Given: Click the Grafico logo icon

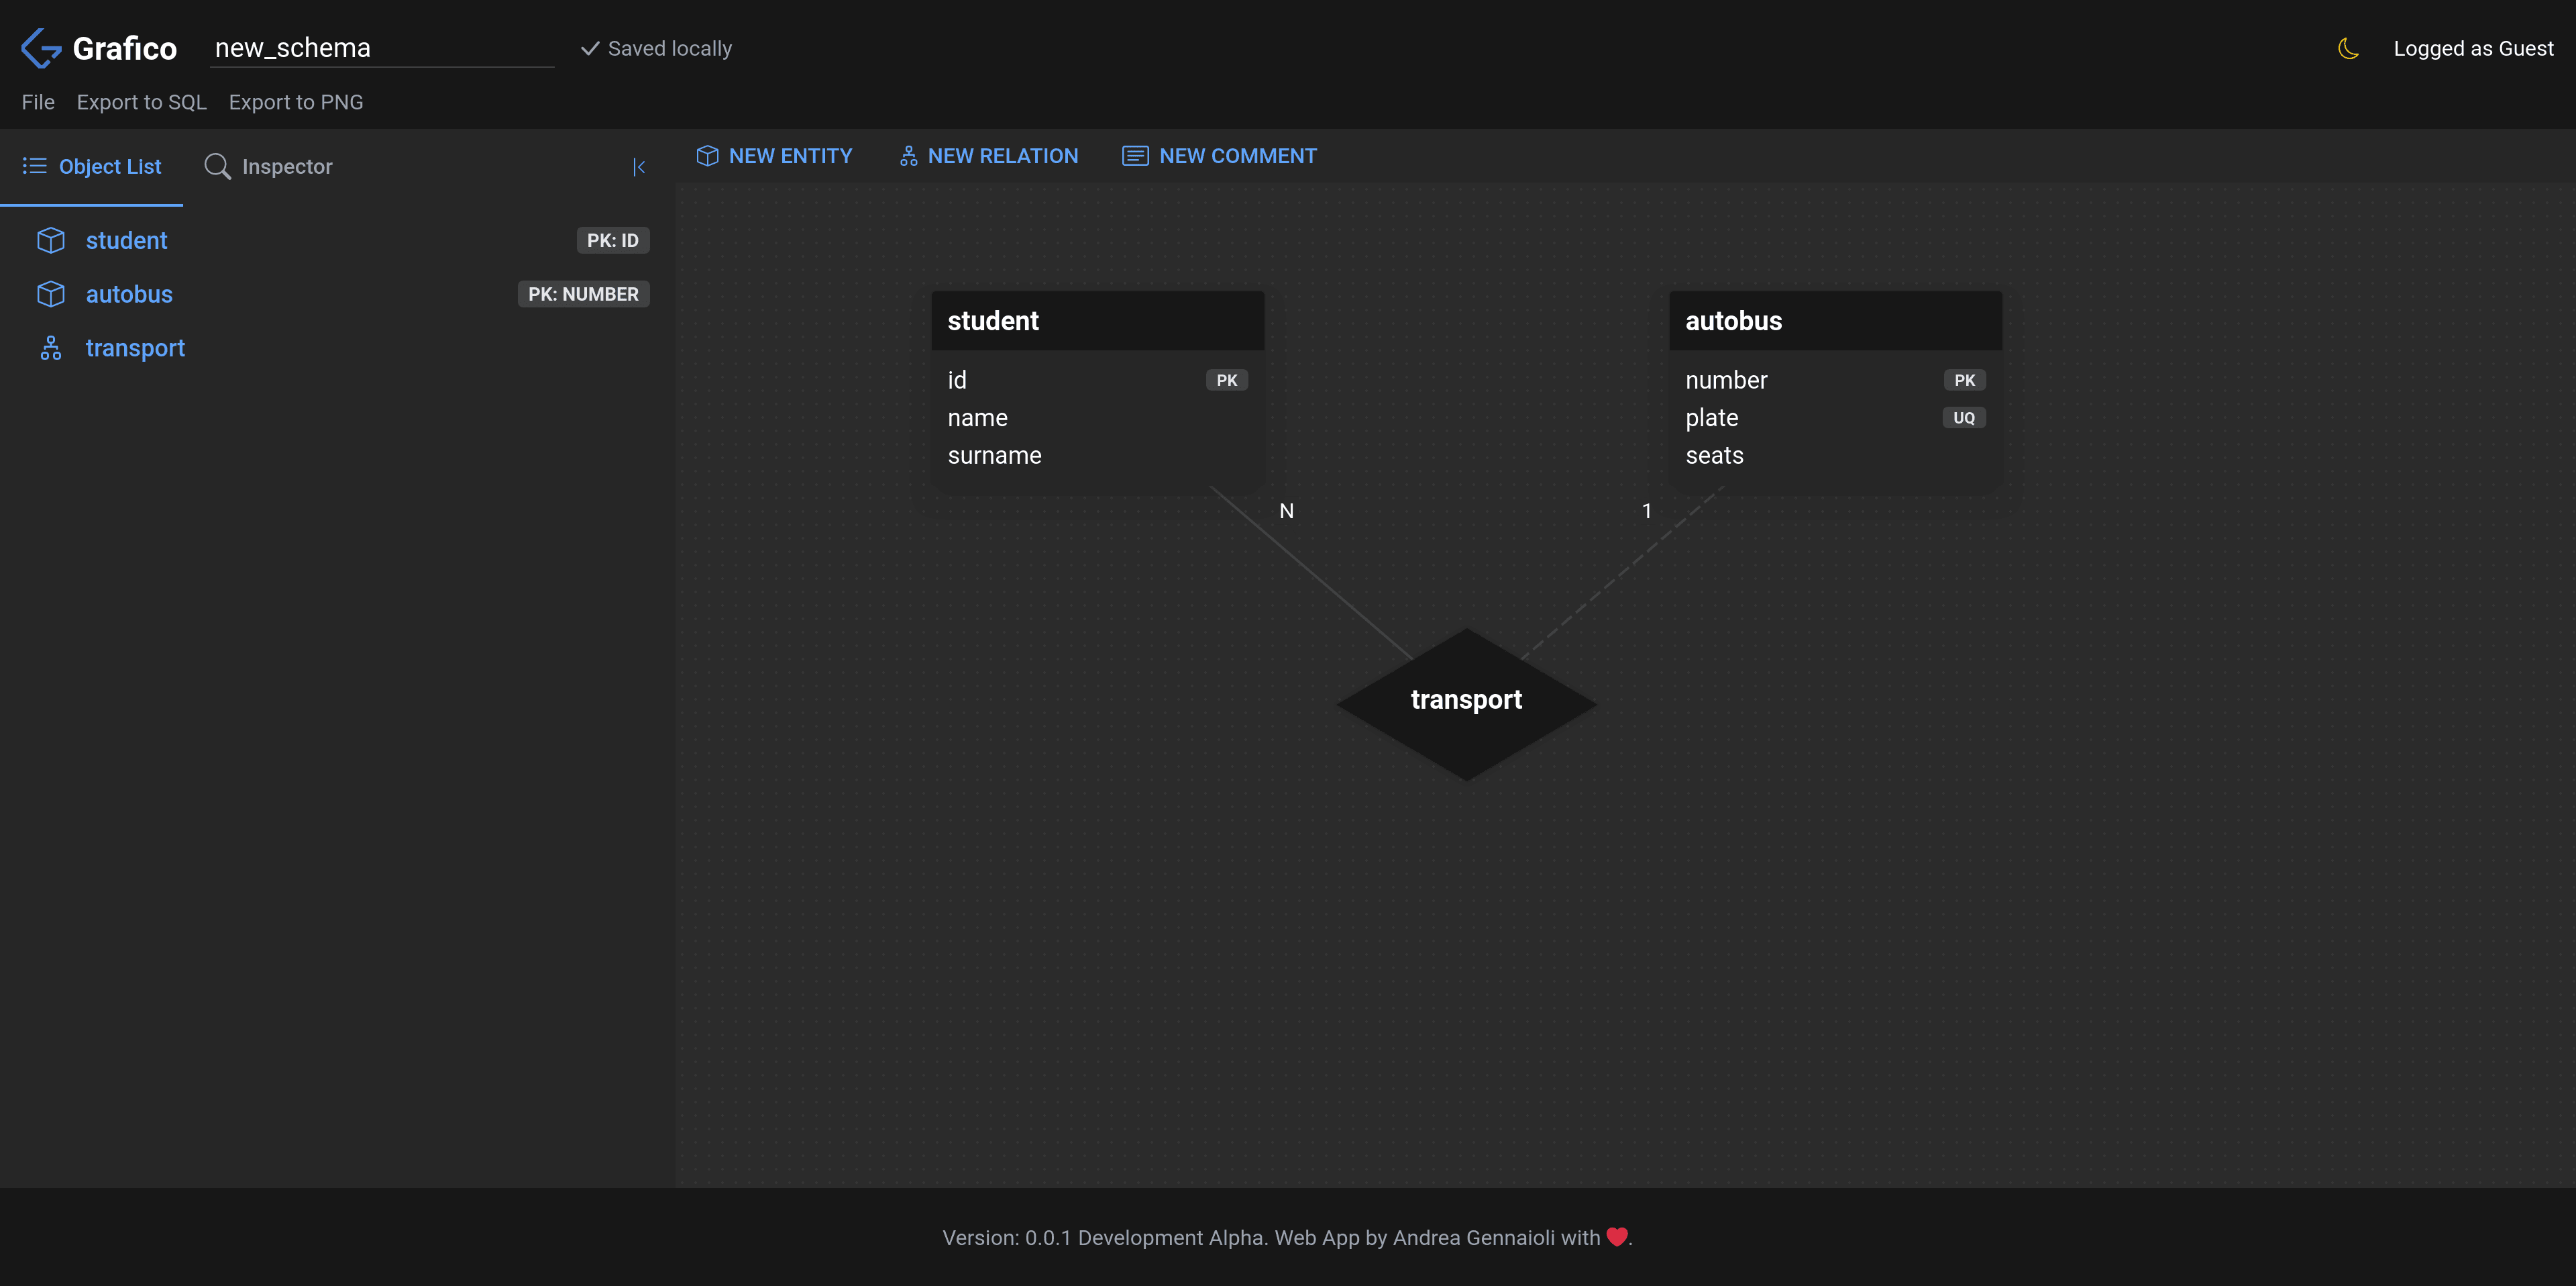Looking at the screenshot, I should tap(40, 47).
